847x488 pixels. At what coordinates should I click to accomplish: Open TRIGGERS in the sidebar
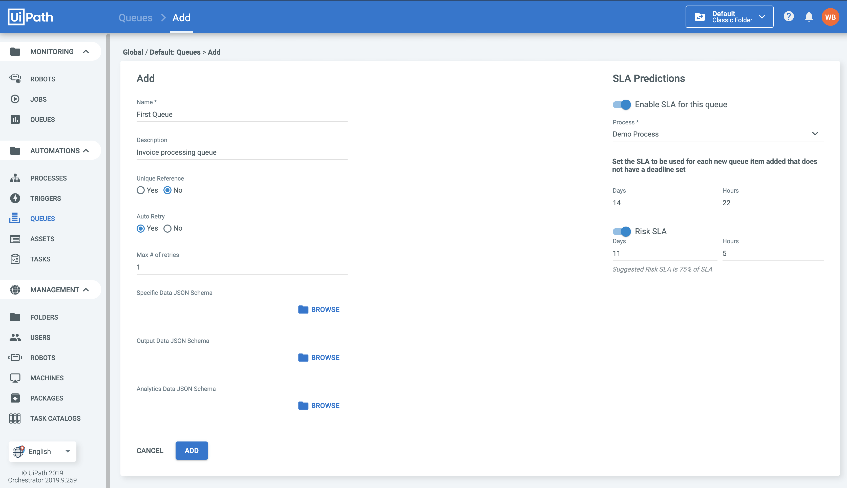[x=46, y=198]
